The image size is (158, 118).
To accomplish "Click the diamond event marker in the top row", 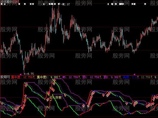I will point(108,4).
